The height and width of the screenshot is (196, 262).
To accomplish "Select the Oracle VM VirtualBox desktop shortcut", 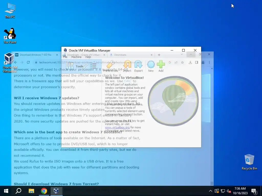I will [9, 63].
